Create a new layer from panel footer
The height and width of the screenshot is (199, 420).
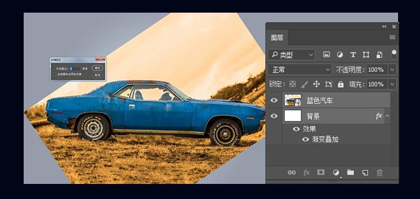tap(365, 173)
